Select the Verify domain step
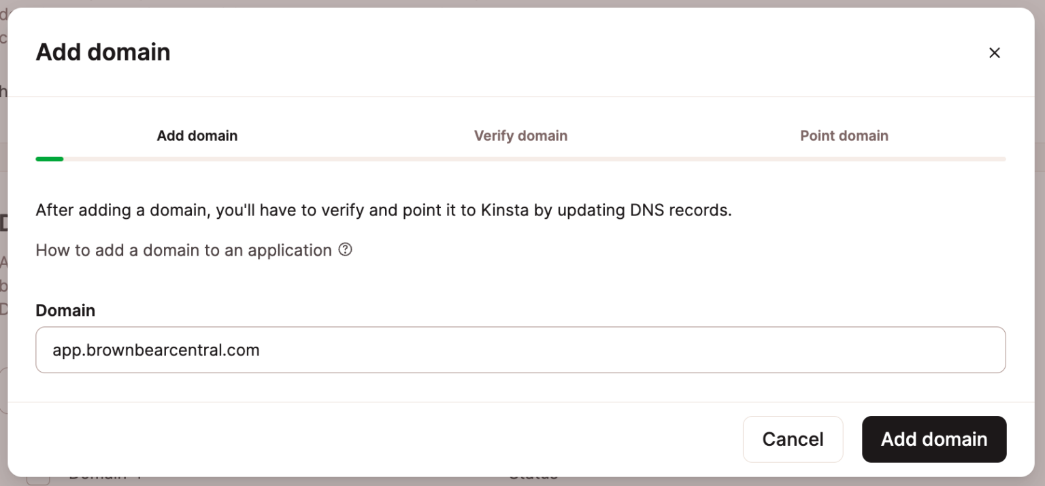 pyautogui.click(x=520, y=136)
